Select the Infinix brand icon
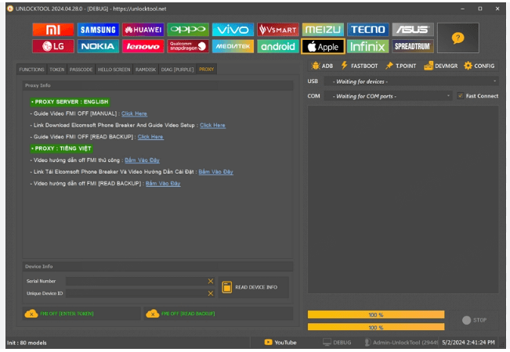This screenshot has height=352, width=510. 368,46
